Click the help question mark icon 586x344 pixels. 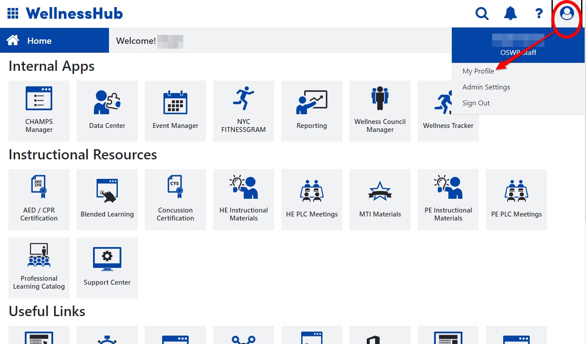[x=539, y=14]
